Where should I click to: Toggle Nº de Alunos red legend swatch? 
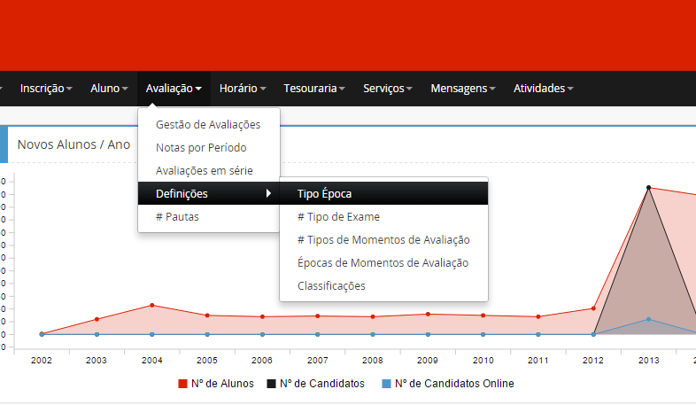[182, 384]
